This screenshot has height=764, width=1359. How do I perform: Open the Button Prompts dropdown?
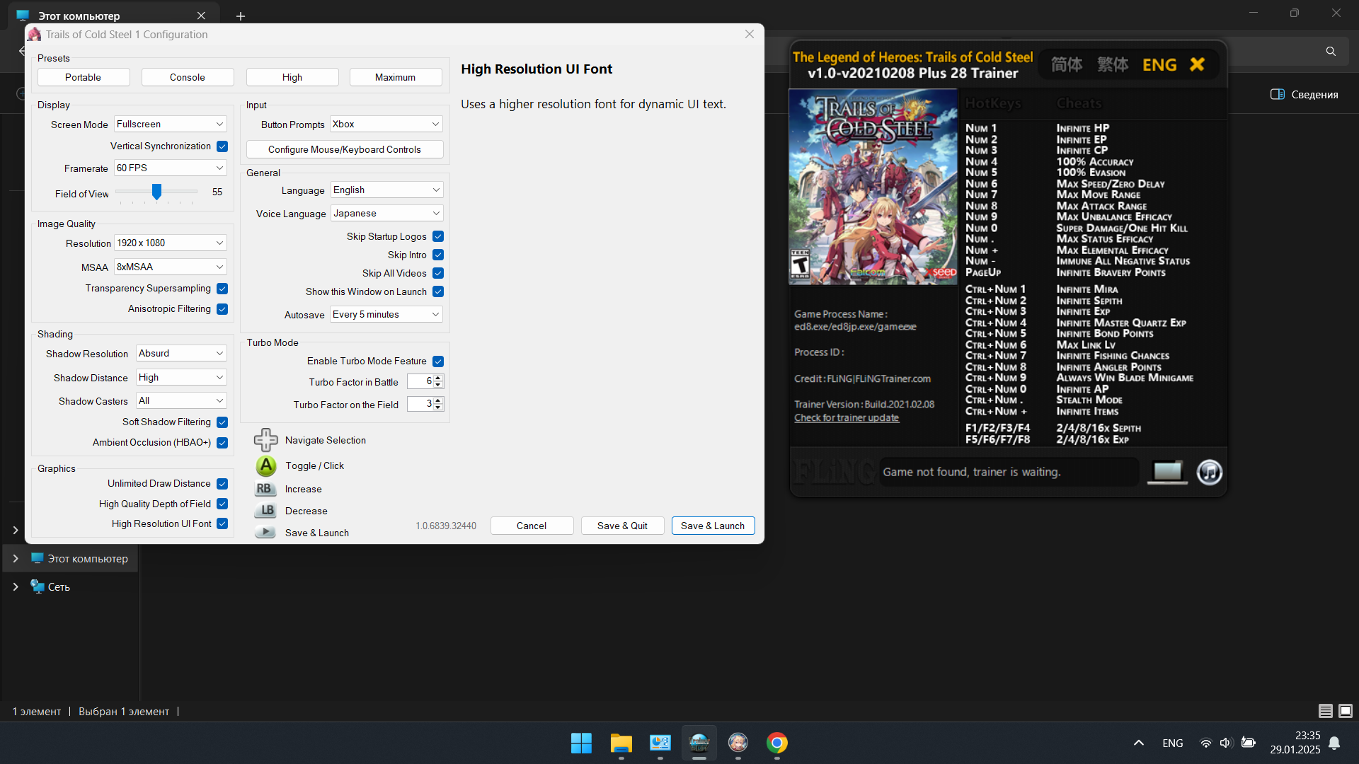point(386,124)
